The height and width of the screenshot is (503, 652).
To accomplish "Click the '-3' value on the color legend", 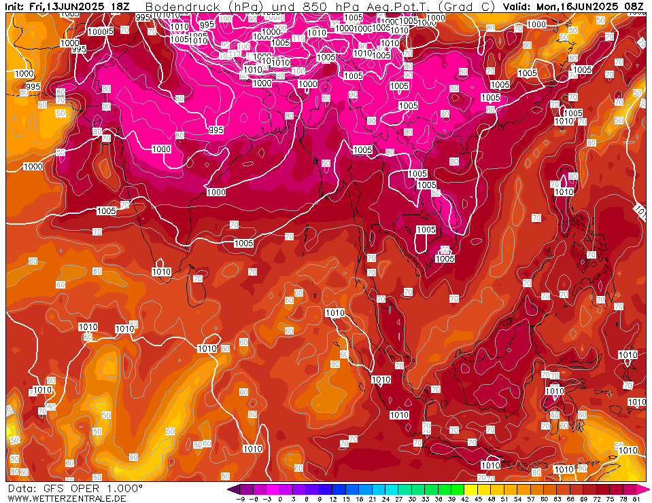I will [267, 499].
